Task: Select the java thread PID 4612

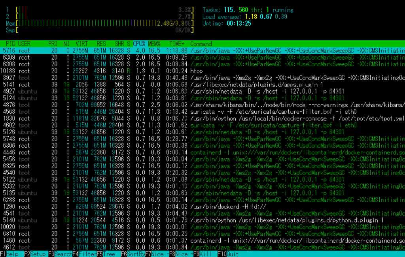Action: [202, 248]
